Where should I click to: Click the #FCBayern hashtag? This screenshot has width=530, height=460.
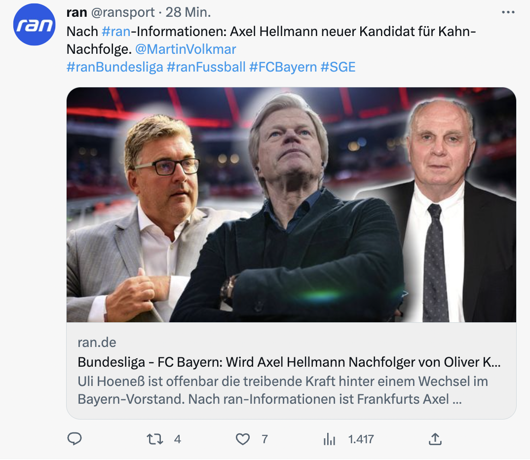[x=283, y=67]
